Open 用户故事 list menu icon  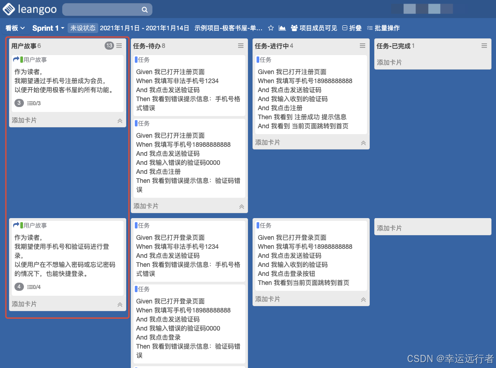click(119, 46)
